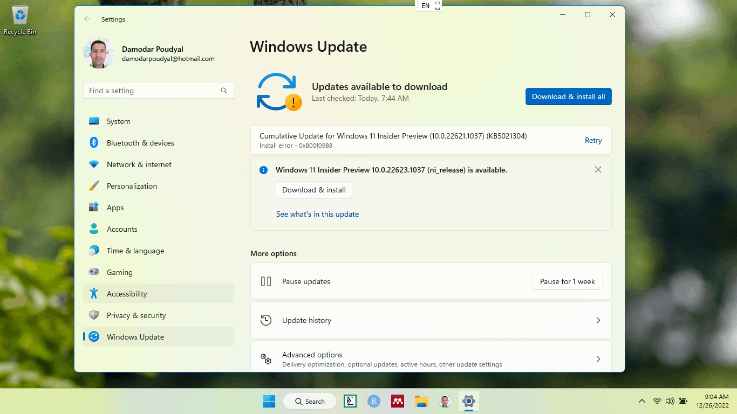Click Download & install for Insider Preview

[314, 190]
